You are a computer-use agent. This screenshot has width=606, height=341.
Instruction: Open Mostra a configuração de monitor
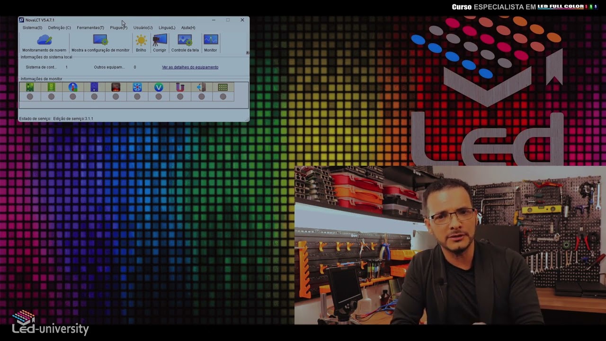pos(100,43)
